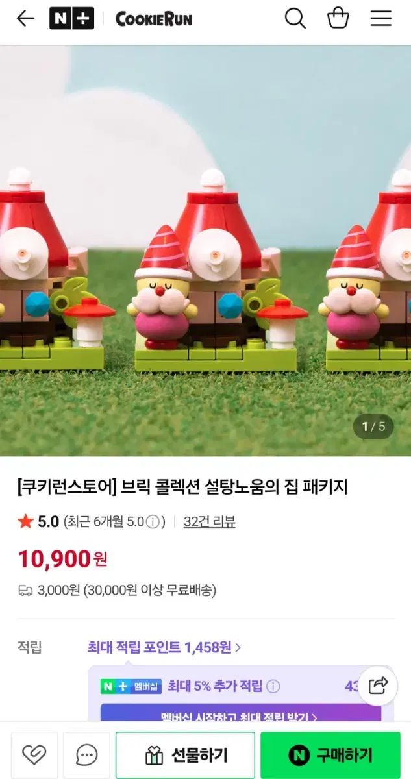Tap the rating info circle icon
This screenshot has width=411, height=779.
pyautogui.click(x=153, y=522)
